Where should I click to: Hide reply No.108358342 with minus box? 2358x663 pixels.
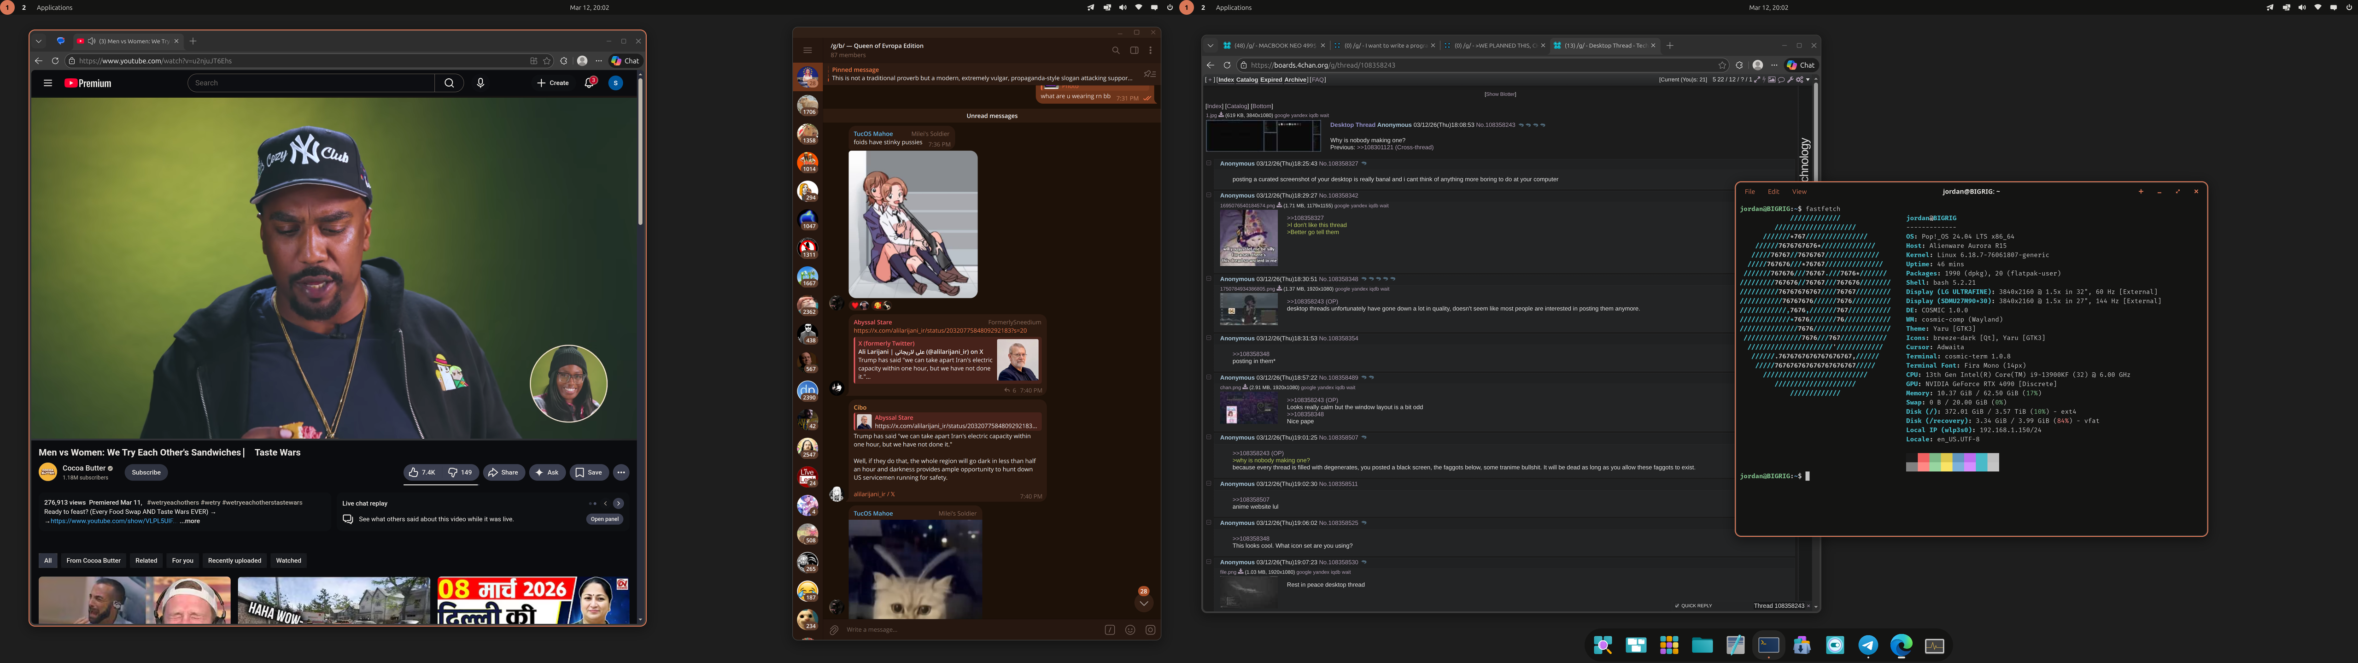coord(1208,195)
